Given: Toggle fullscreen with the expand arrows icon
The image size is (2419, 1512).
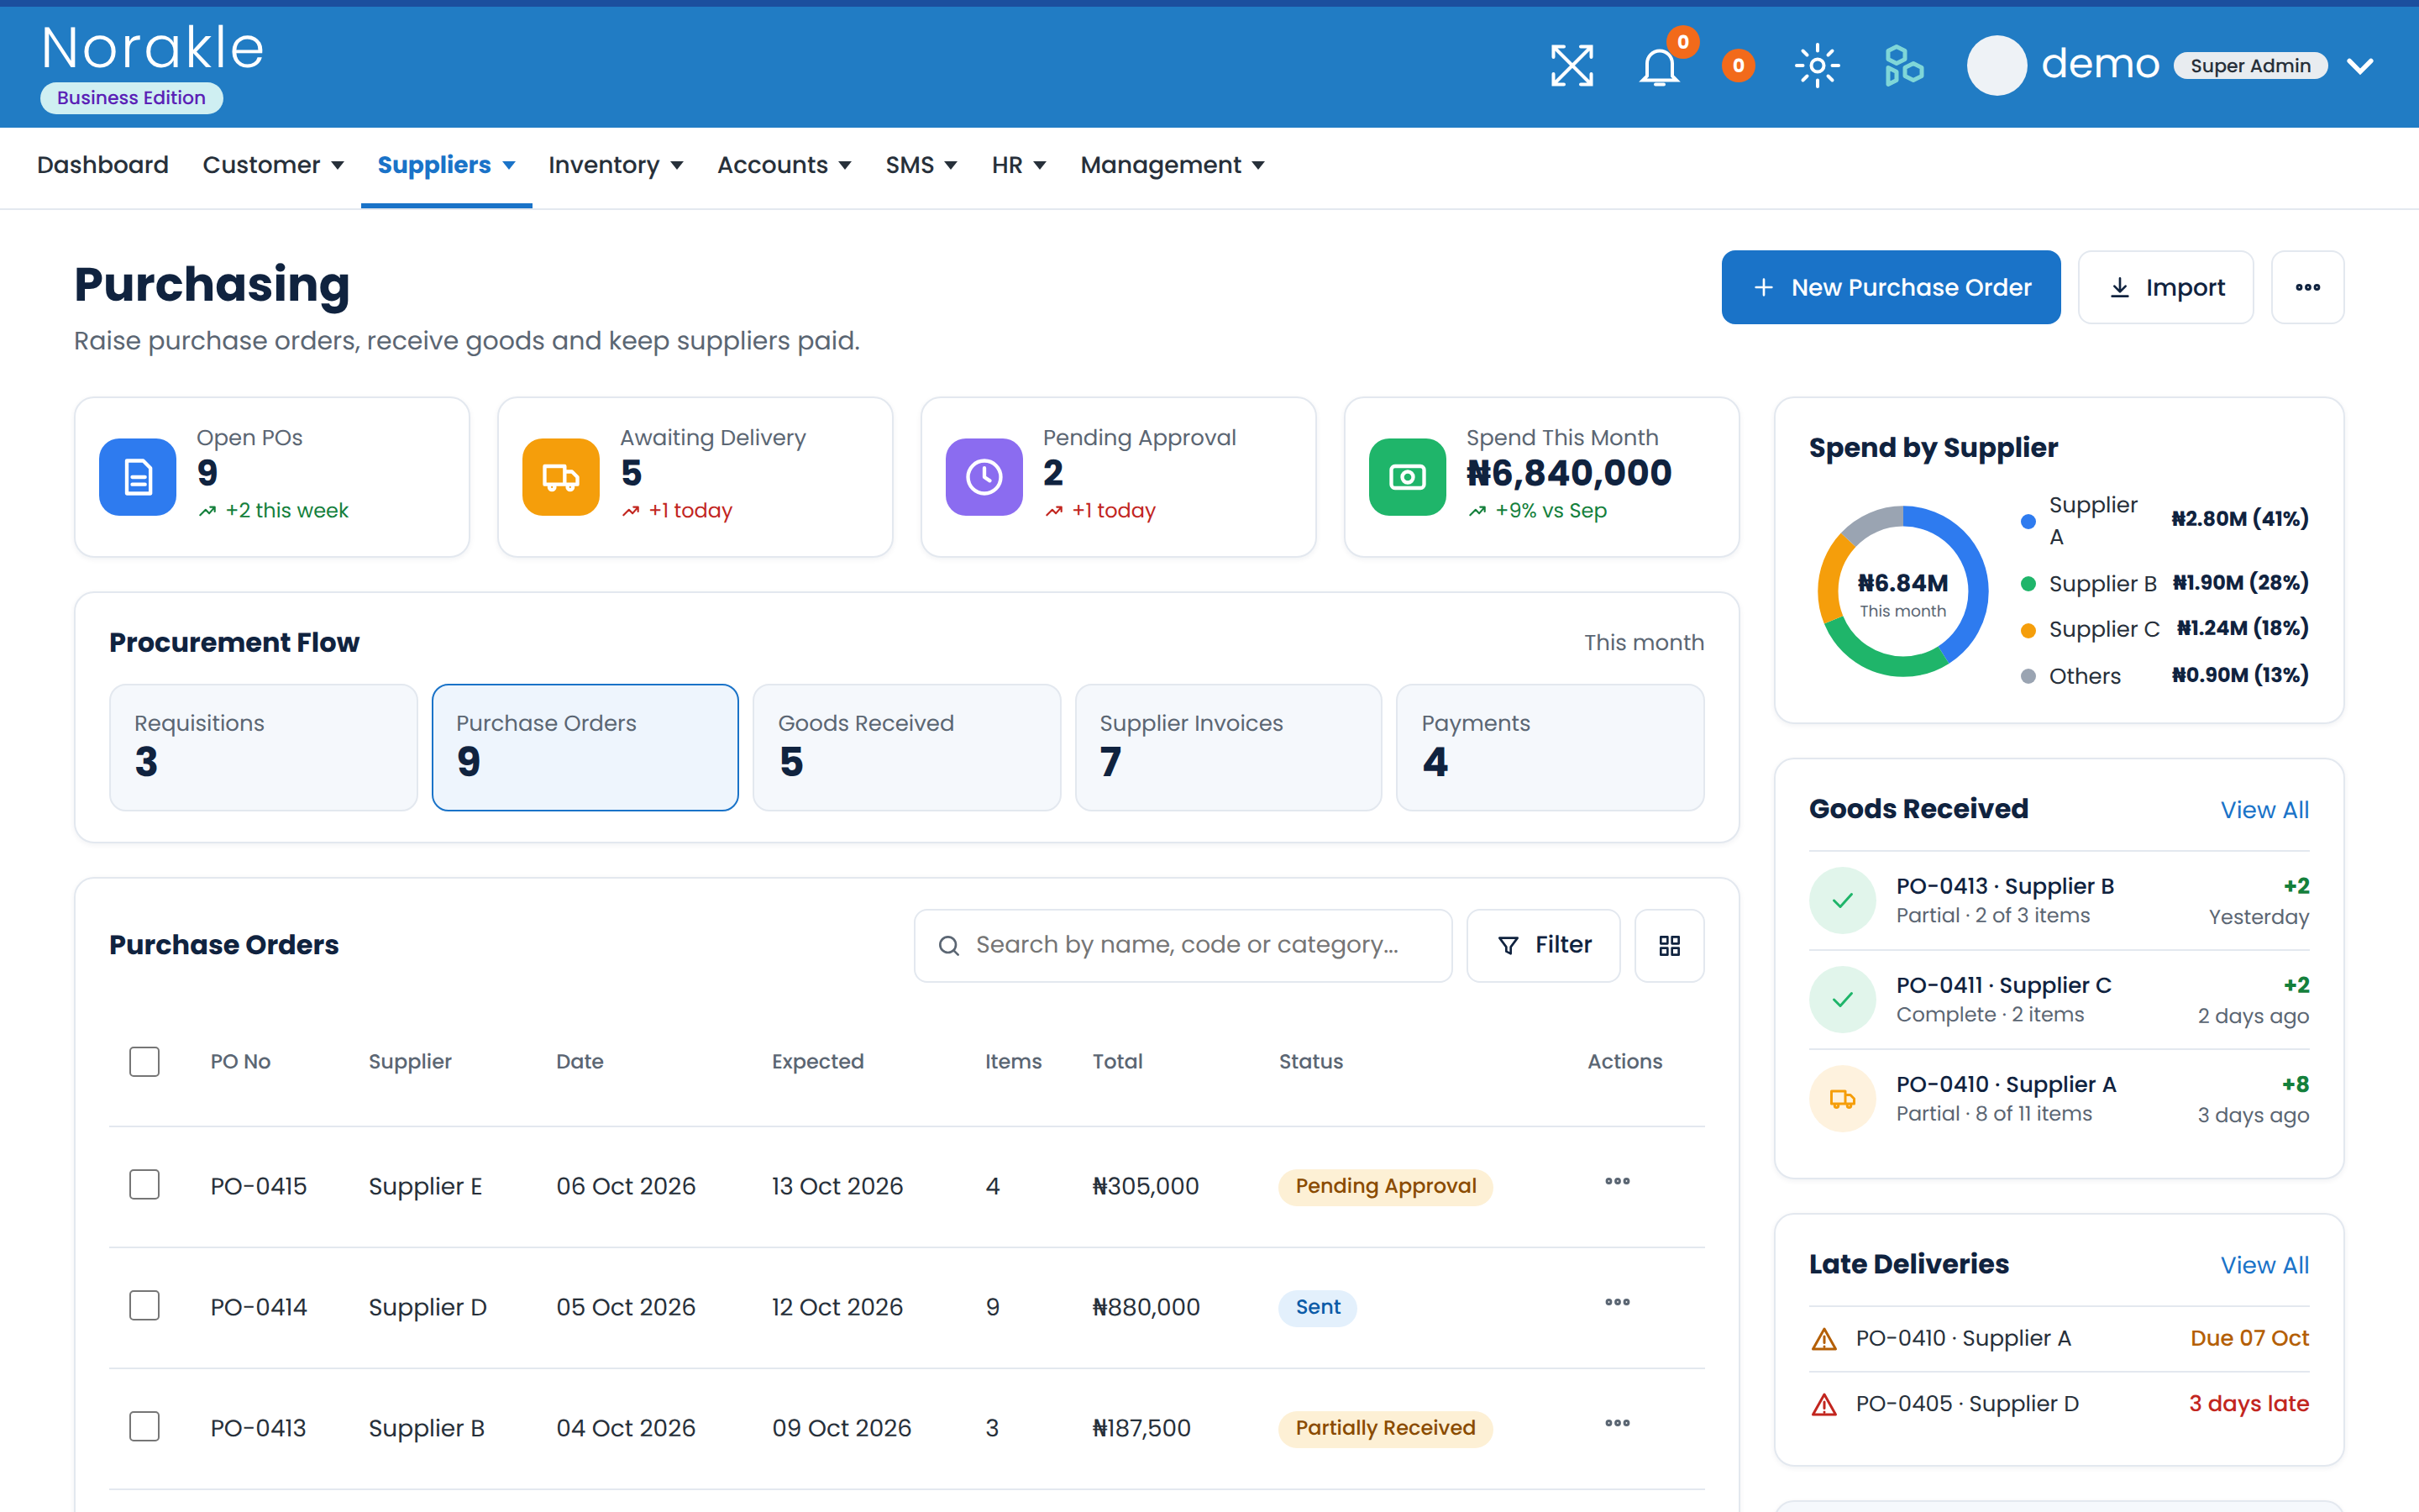Looking at the screenshot, I should (x=1572, y=66).
